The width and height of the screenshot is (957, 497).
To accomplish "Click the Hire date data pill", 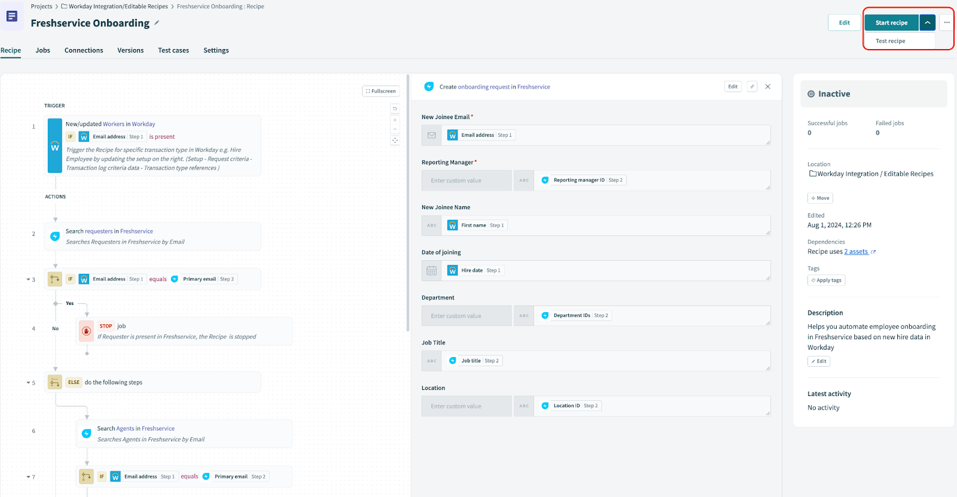I will 476,270.
